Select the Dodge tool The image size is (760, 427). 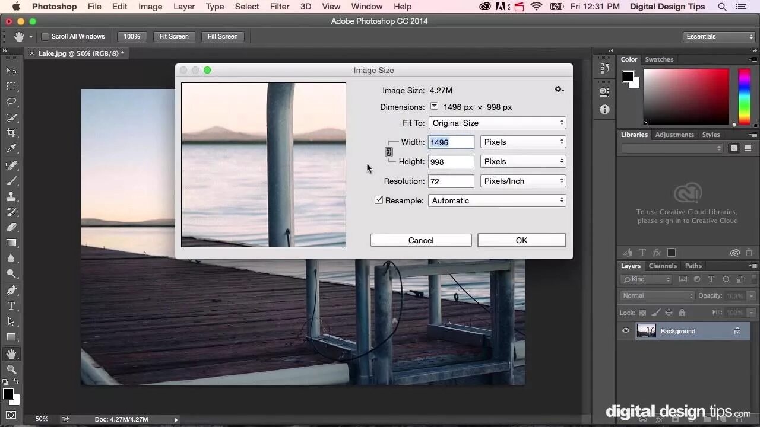pyautogui.click(x=11, y=273)
